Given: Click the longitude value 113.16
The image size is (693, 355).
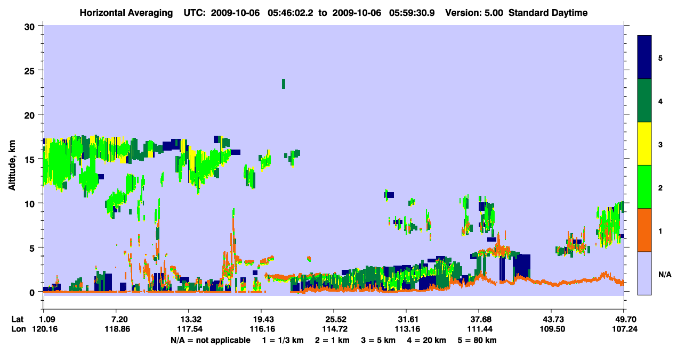Looking at the screenshot, I should click(x=406, y=329).
